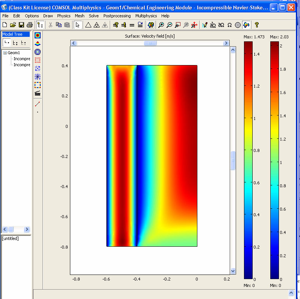The image size is (300, 299).
Task: Enable the first Model Tree view mode button
Action: [x=7, y=42]
